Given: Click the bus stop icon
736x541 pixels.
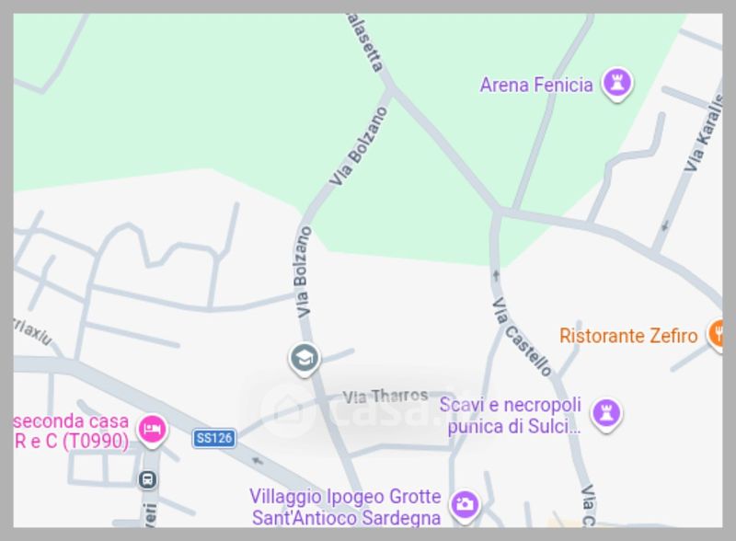Looking at the screenshot, I should (x=148, y=480).
